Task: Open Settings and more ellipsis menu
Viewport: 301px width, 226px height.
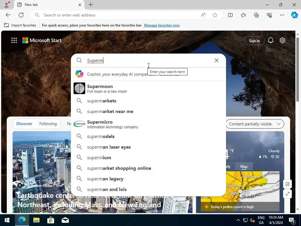Action: click(x=282, y=15)
